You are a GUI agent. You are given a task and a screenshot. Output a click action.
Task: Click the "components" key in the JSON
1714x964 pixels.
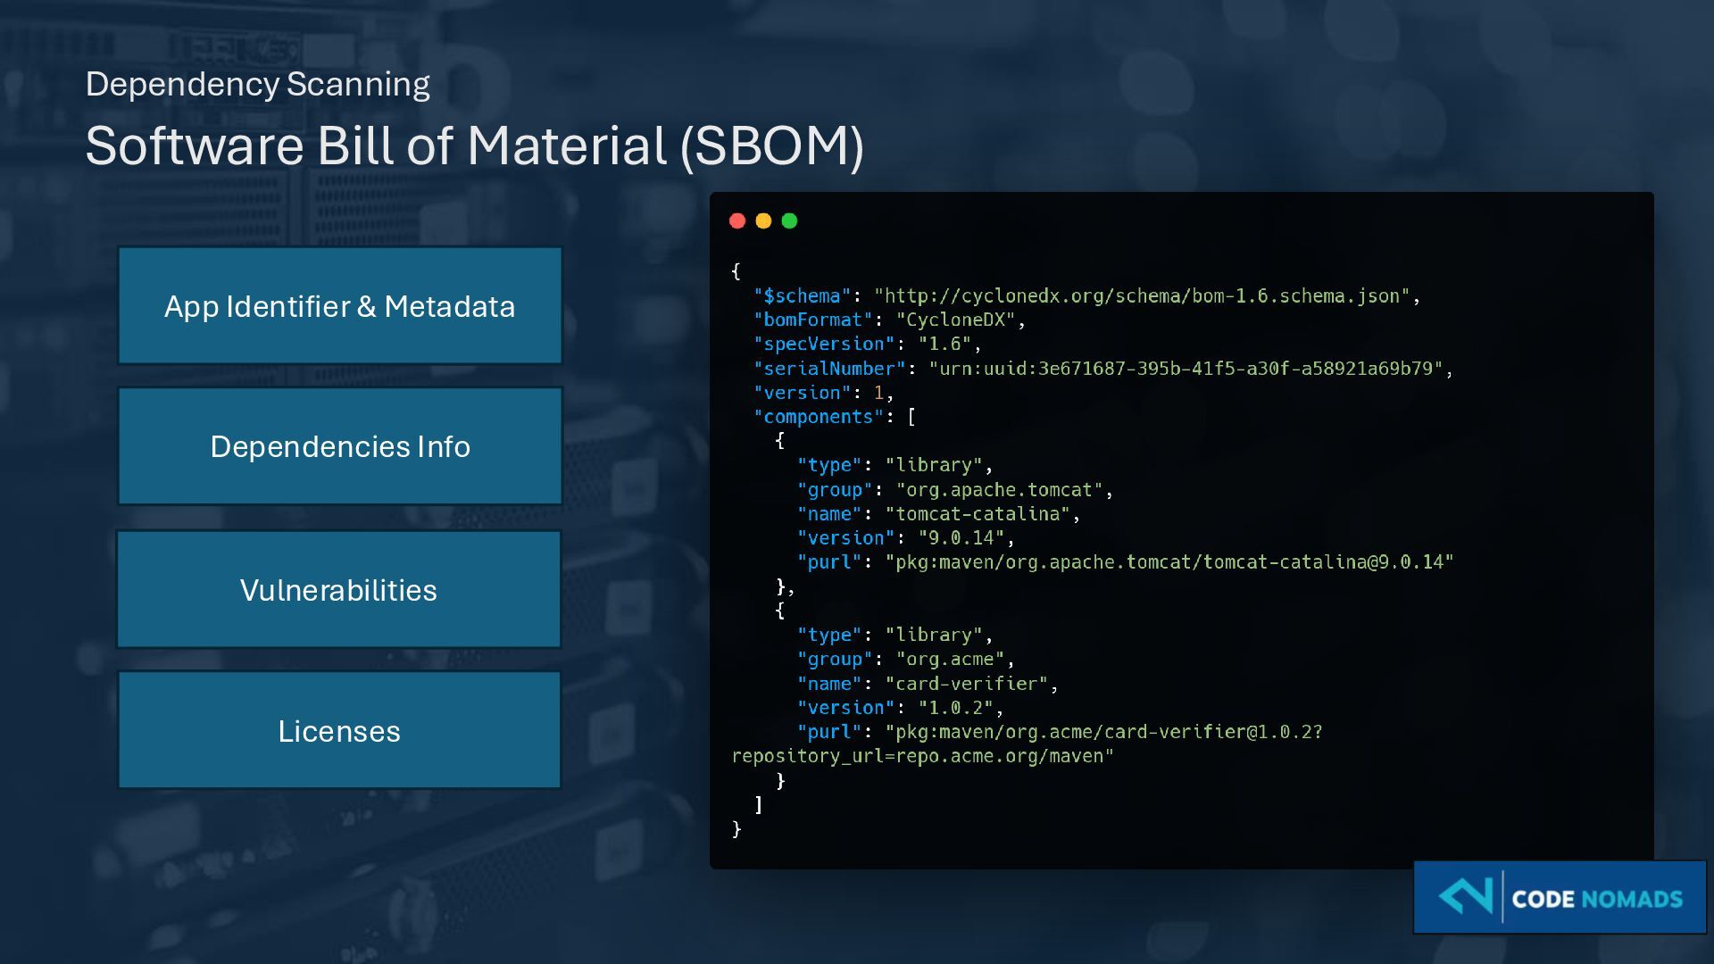point(818,417)
